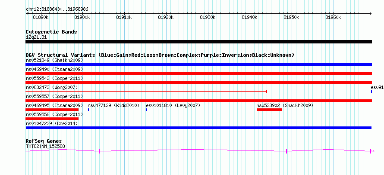Open nsv469495 (Itsara2009) variant label

pos(54,105)
